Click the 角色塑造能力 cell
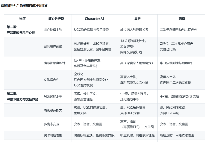 pos(56,110)
